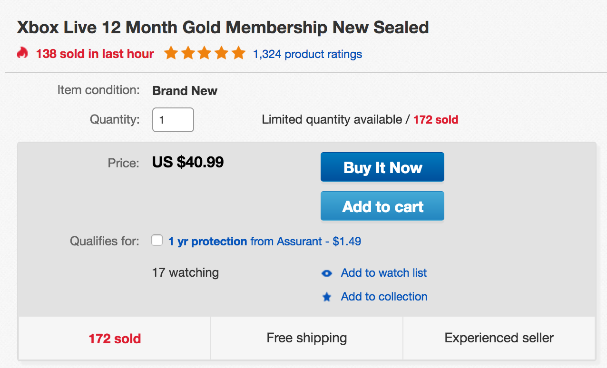This screenshot has height=368, width=607.
Task: Click the red flame hot-item icon
Action: 22,53
